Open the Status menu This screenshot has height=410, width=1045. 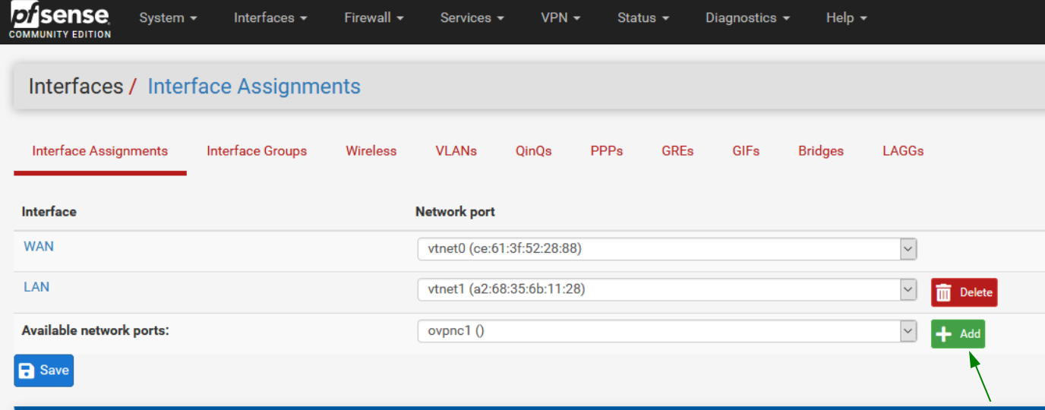pyautogui.click(x=643, y=17)
